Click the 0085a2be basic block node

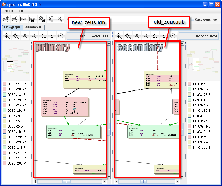click(x=73, y=131)
